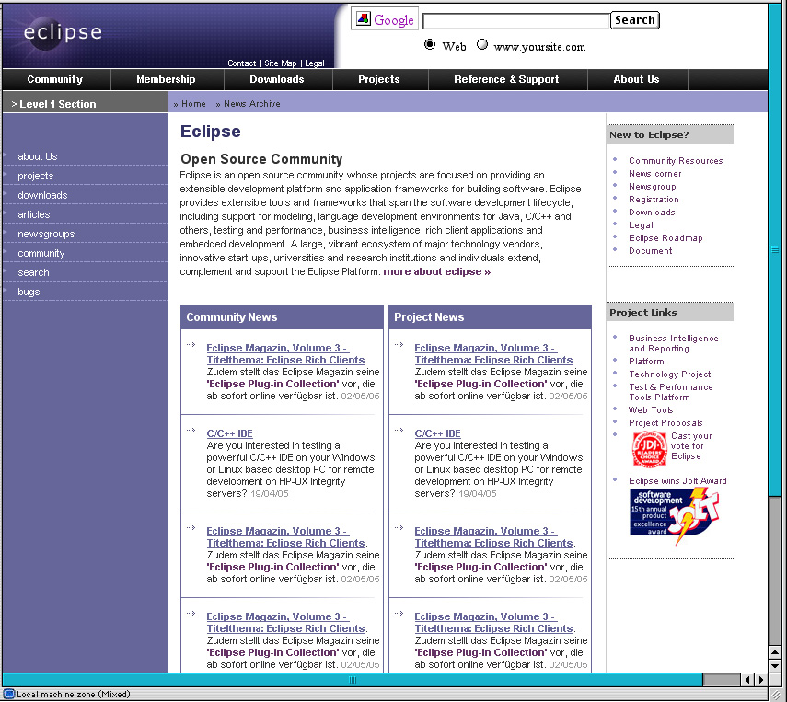Click the Platform project link
Image resolution: width=787 pixels, height=702 pixels.
pos(646,362)
